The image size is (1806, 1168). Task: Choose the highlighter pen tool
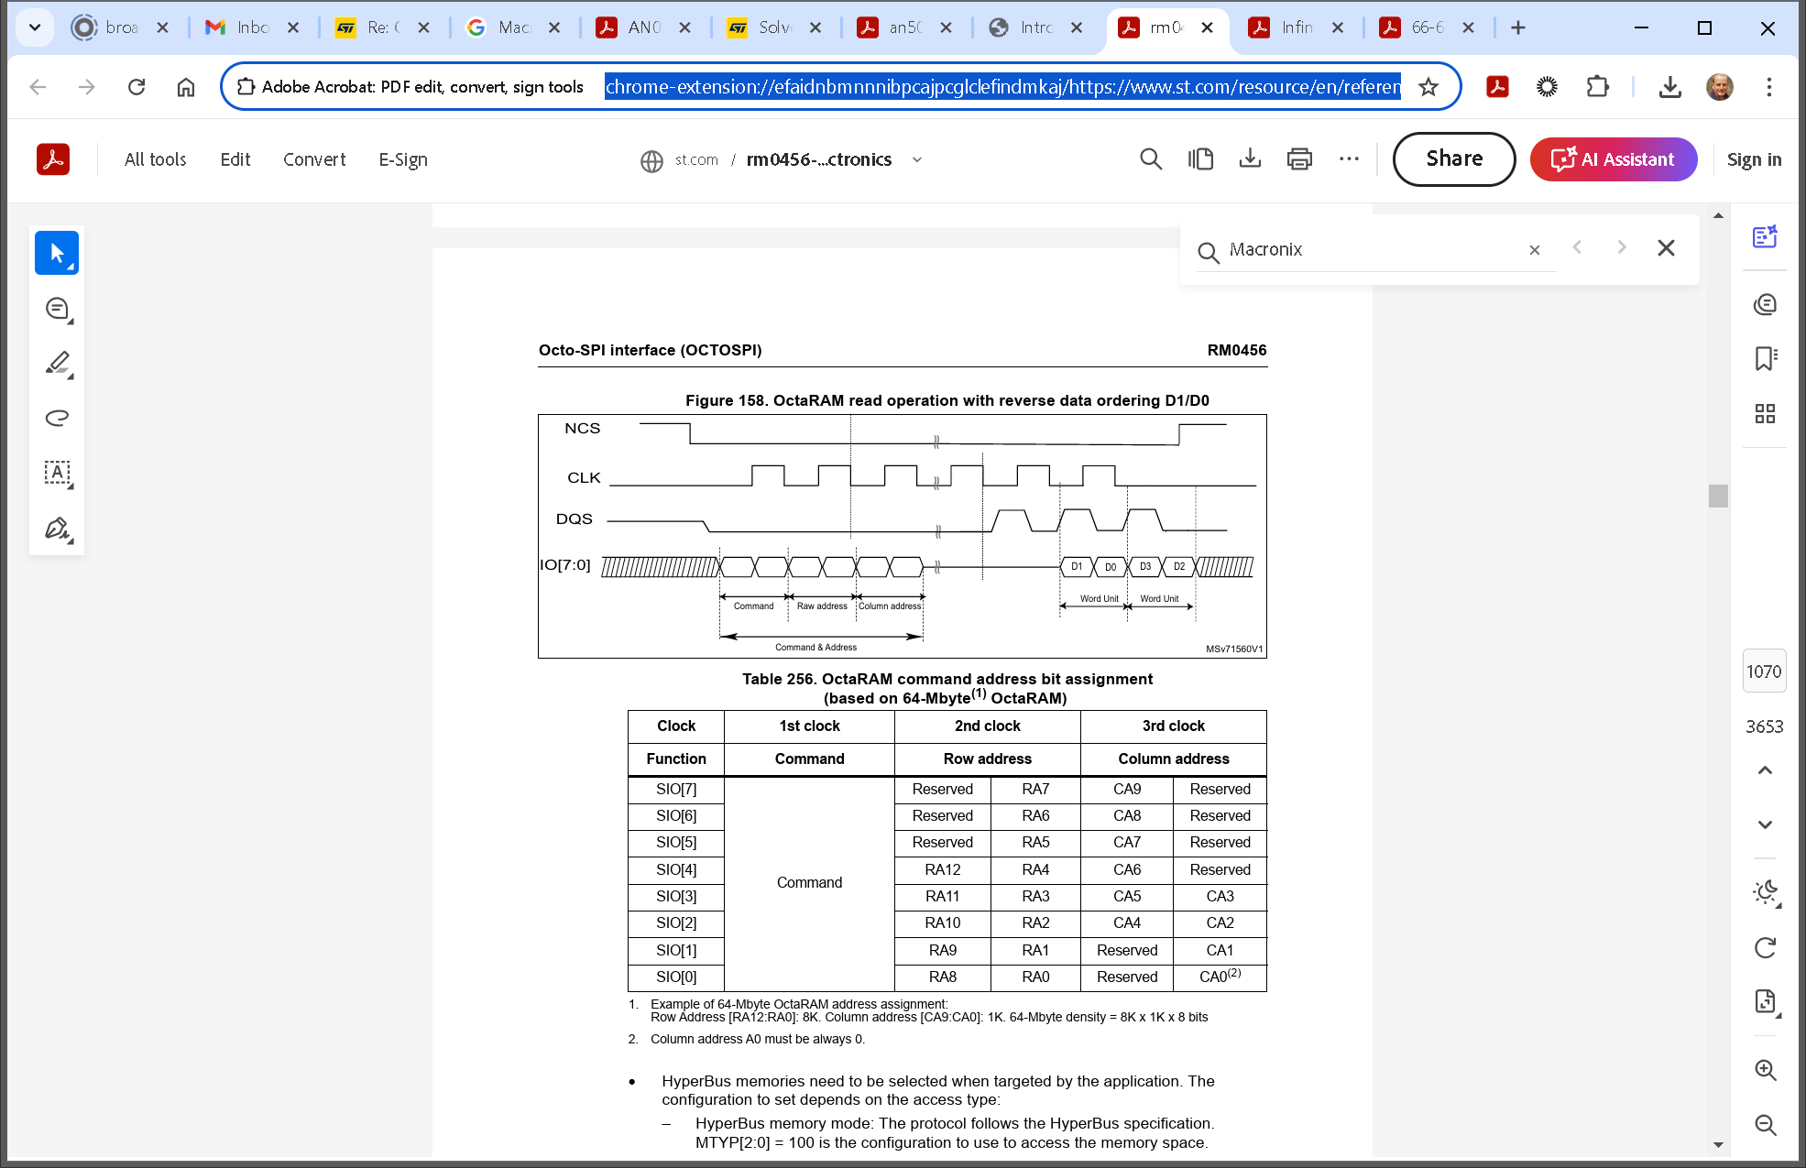click(57, 363)
